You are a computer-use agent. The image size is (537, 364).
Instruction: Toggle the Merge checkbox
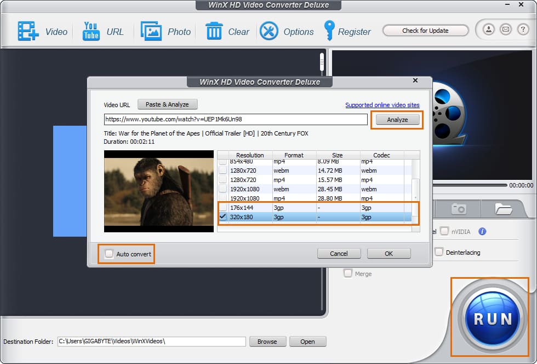coord(347,273)
